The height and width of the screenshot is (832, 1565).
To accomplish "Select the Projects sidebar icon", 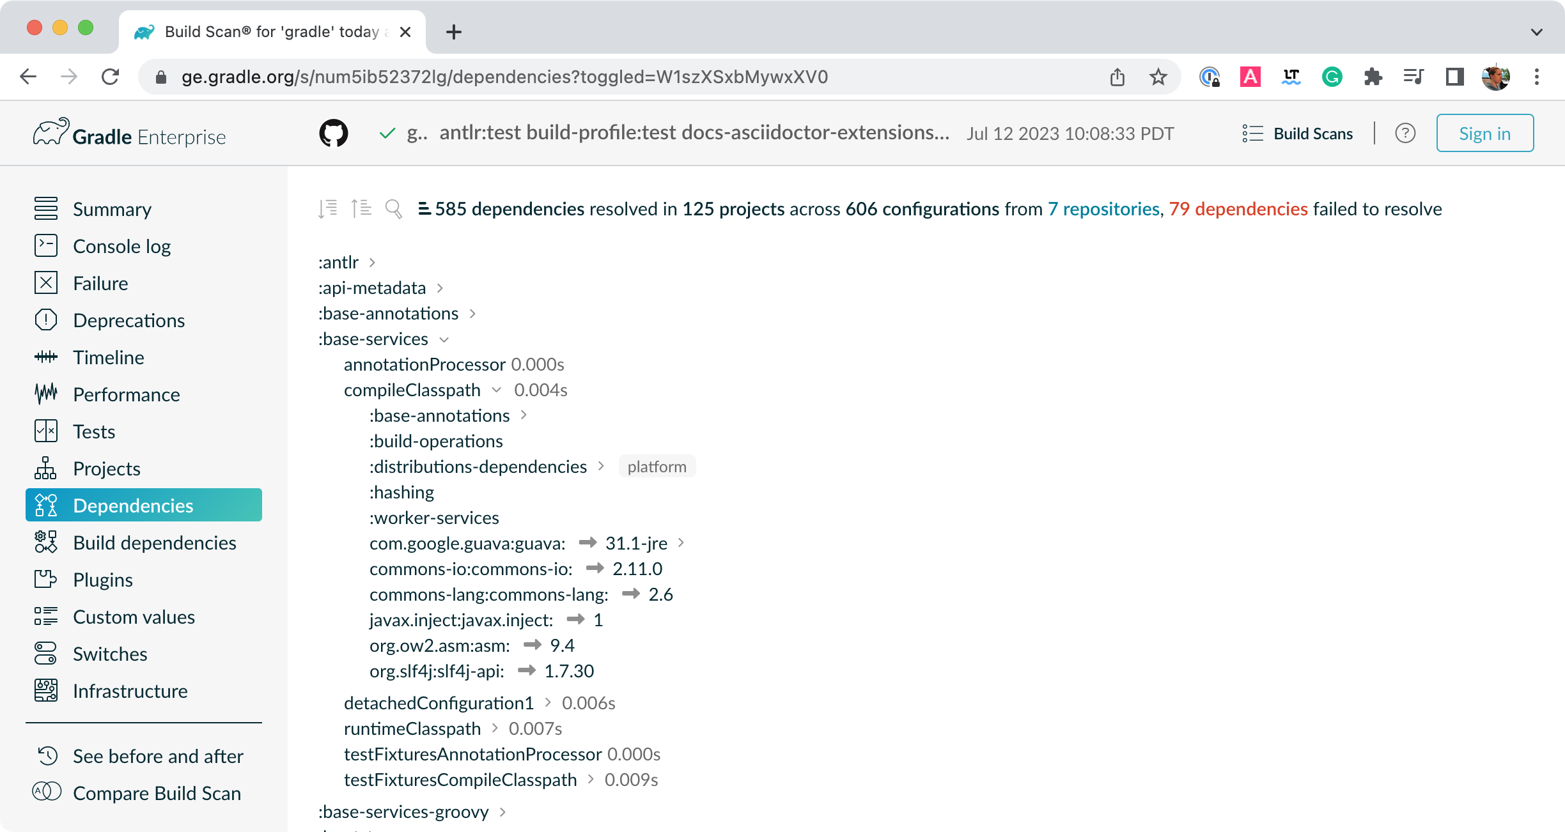I will click(45, 468).
